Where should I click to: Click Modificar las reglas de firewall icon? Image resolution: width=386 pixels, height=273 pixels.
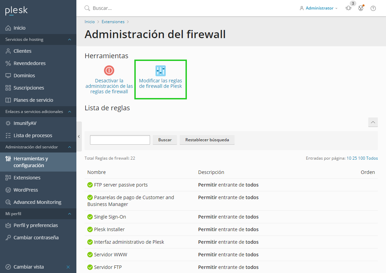[161, 71]
